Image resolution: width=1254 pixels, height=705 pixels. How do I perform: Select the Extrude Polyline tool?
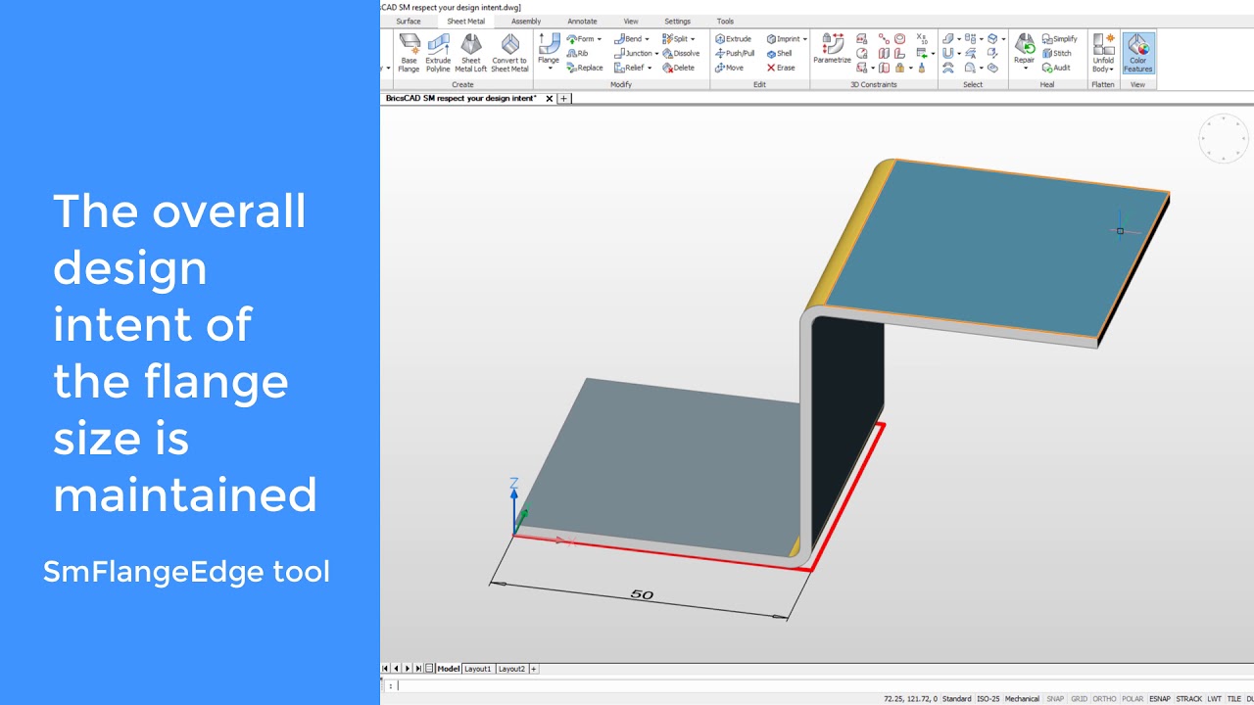[x=438, y=53]
